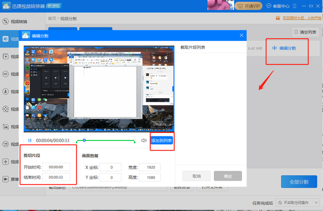Click the green range end marker
This screenshot has width=323, height=211.
click(x=135, y=142)
